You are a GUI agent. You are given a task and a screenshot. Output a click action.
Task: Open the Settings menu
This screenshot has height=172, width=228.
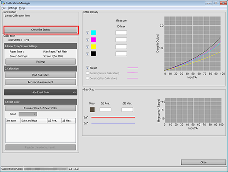(x=12, y=8)
